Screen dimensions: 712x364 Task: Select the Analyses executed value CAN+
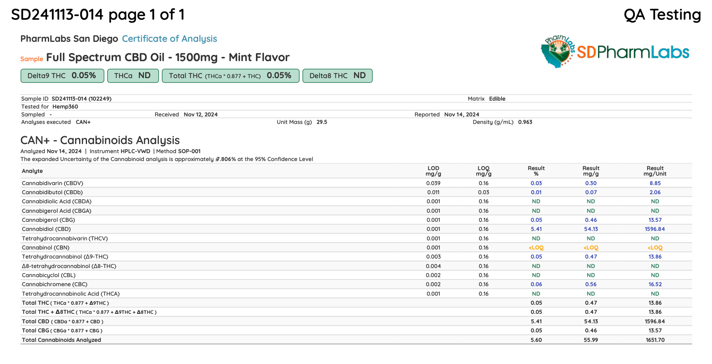pyautogui.click(x=83, y=122)
